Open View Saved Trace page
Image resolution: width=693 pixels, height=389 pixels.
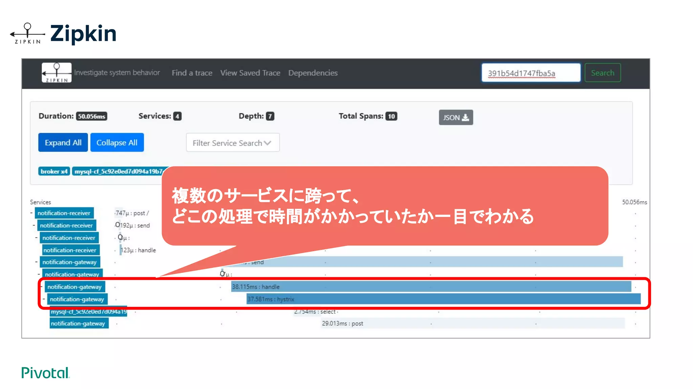click(x=250, y=73)
